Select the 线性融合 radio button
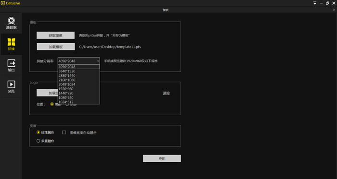 pyautogui.click(x=38, y=132)
